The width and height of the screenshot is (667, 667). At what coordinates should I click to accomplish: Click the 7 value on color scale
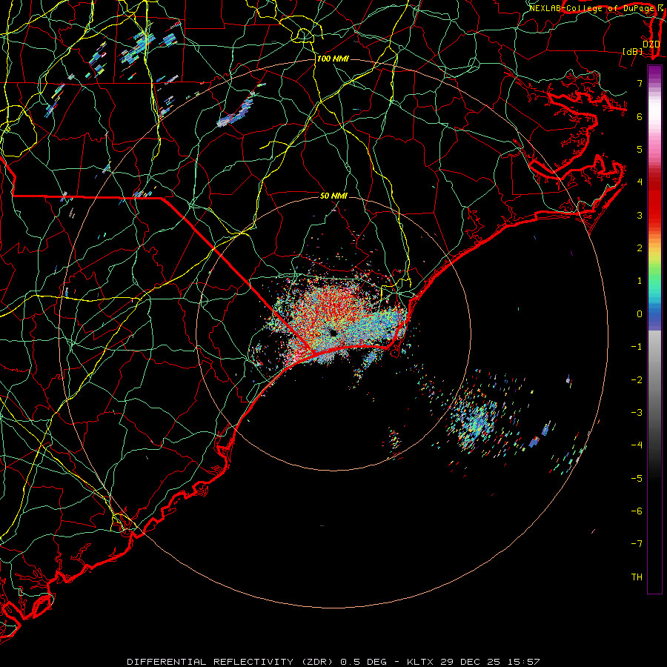click(640, 83)
